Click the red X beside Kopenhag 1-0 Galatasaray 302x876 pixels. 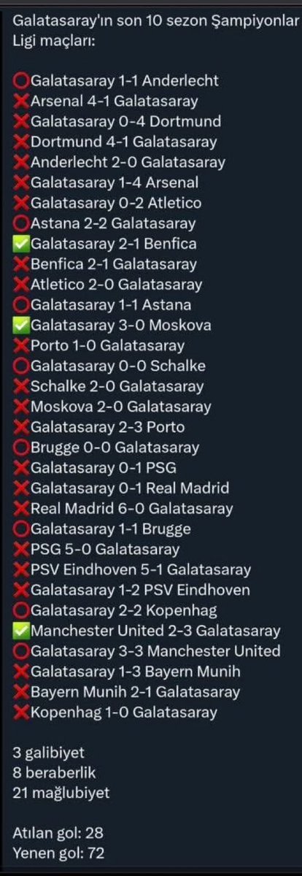(x=21, y=712)
